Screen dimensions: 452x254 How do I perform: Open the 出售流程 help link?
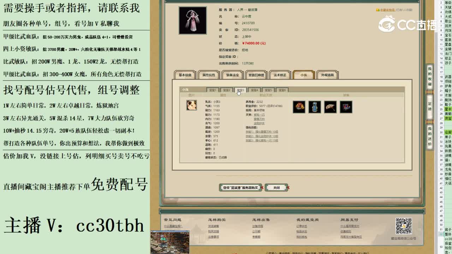click(x=257, y=226)
